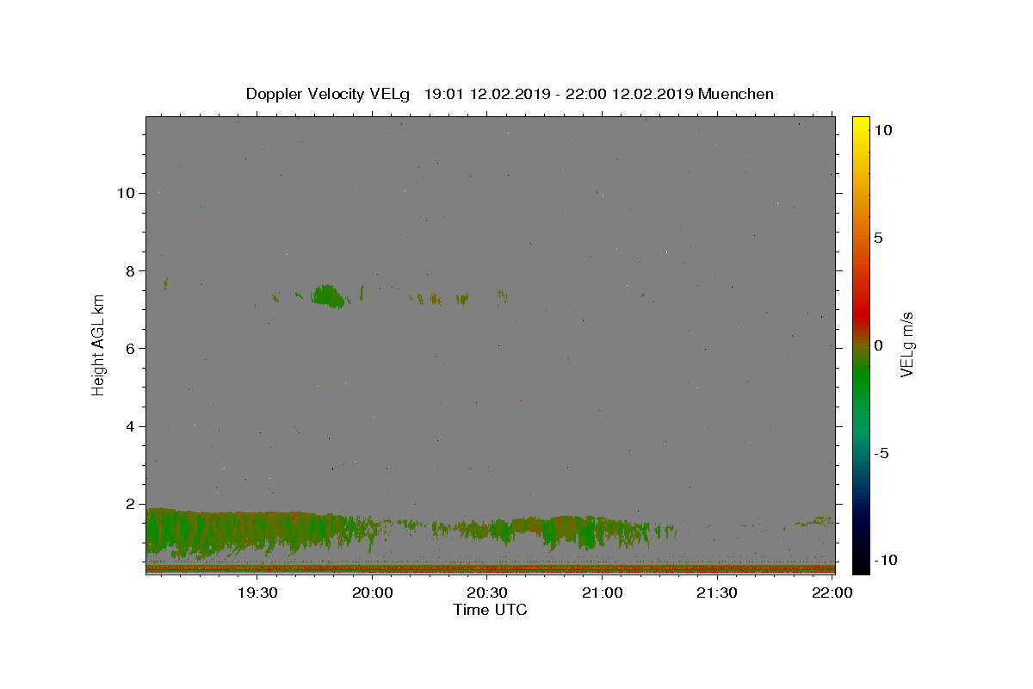Click the red ground-clutter band at plot bottom
Viewport: 1033px width, 689px height.
[x=490, y=568]
